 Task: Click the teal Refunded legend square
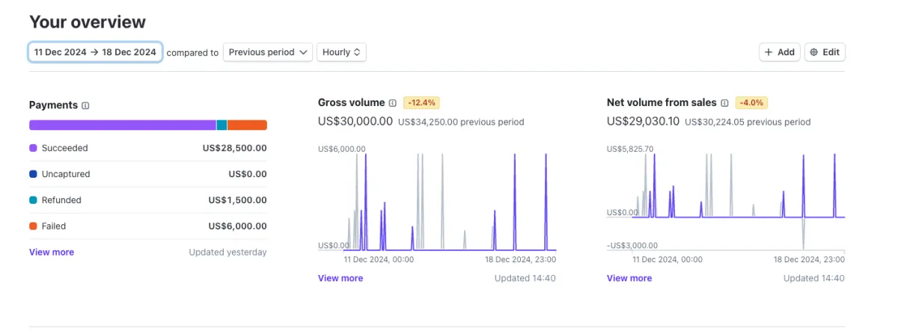tap(33, 200)
